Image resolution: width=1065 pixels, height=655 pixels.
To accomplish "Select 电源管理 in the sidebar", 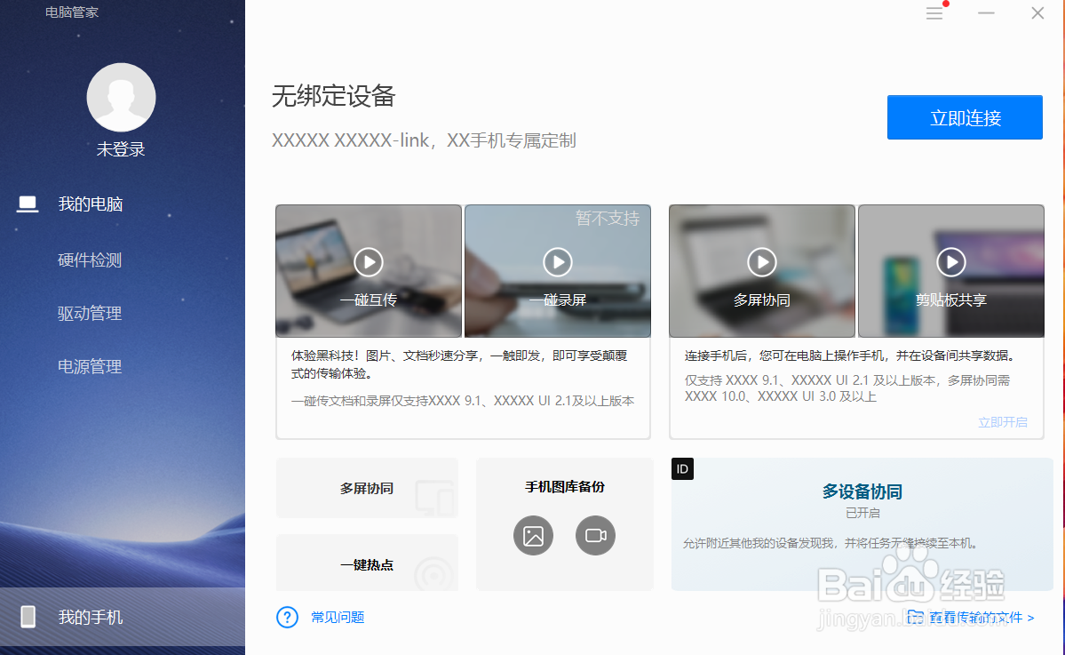I will [90, 367].
